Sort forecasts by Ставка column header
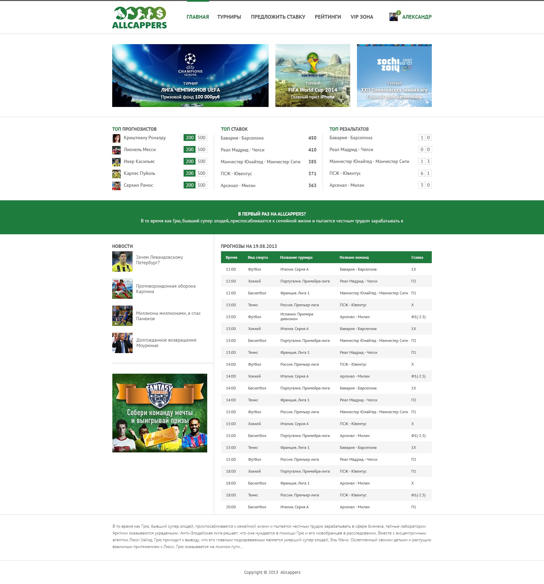The image size is (544, 584). (417, 257)
